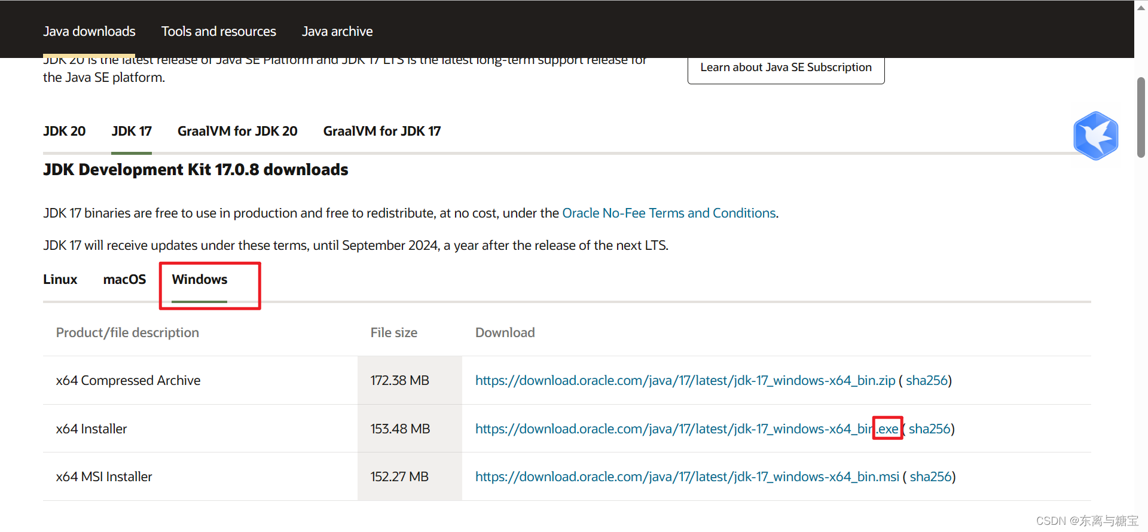Click the blue bird floating icon

1095,136
